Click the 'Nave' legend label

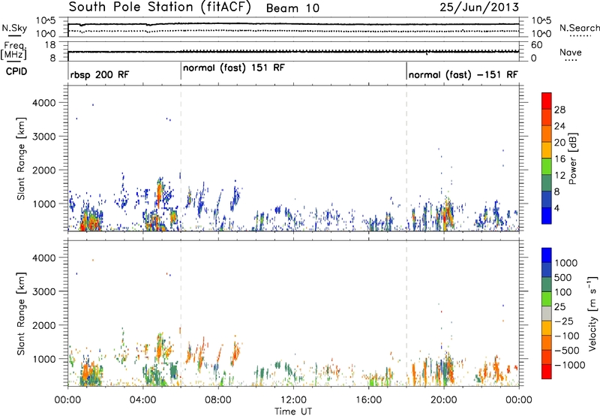point(571,52)
